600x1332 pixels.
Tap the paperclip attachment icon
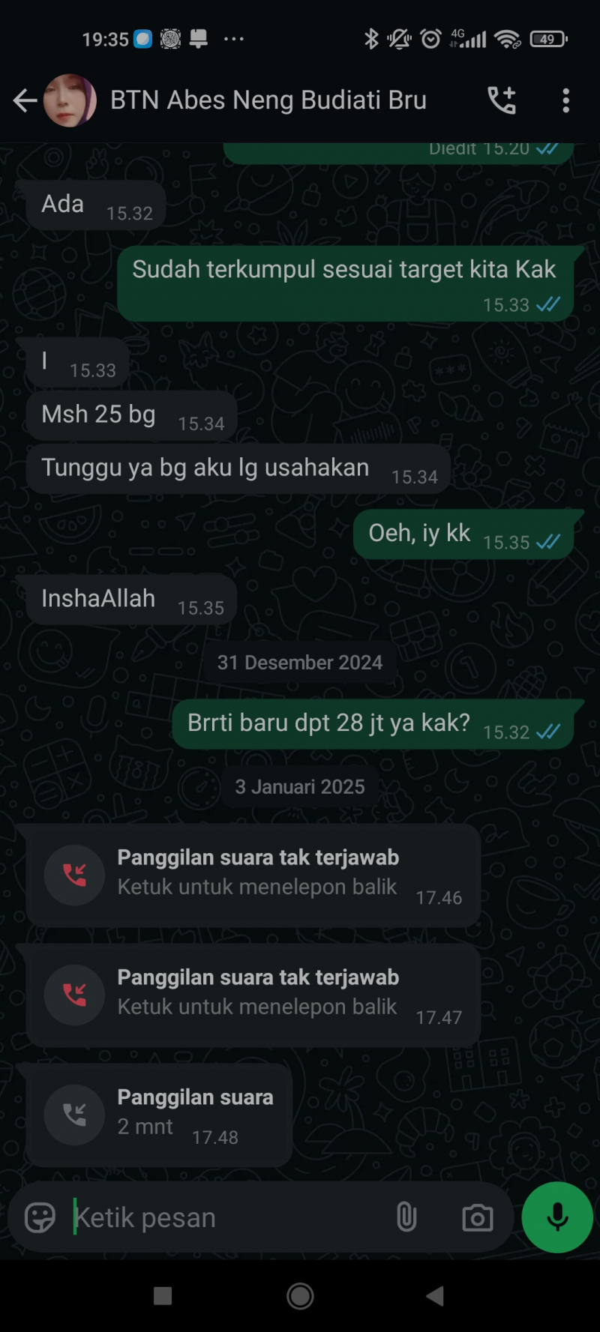[406, 1217]
